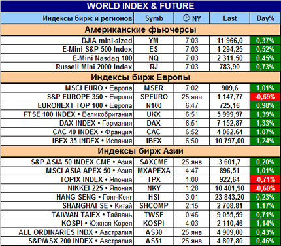This screenshot has height=246, width=281.
Task: Click the WORLD INDEX & FUTURE title bar
Action: click(x=140, y=6)
